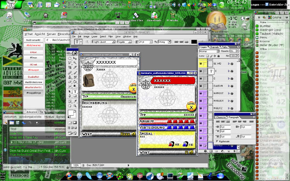
Task: Select the Crop tool in the toolbox
Action: (x=70, y=68)
